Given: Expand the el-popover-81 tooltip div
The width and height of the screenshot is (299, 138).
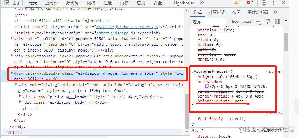Looking at the screenshot, I should click(12, 56).
